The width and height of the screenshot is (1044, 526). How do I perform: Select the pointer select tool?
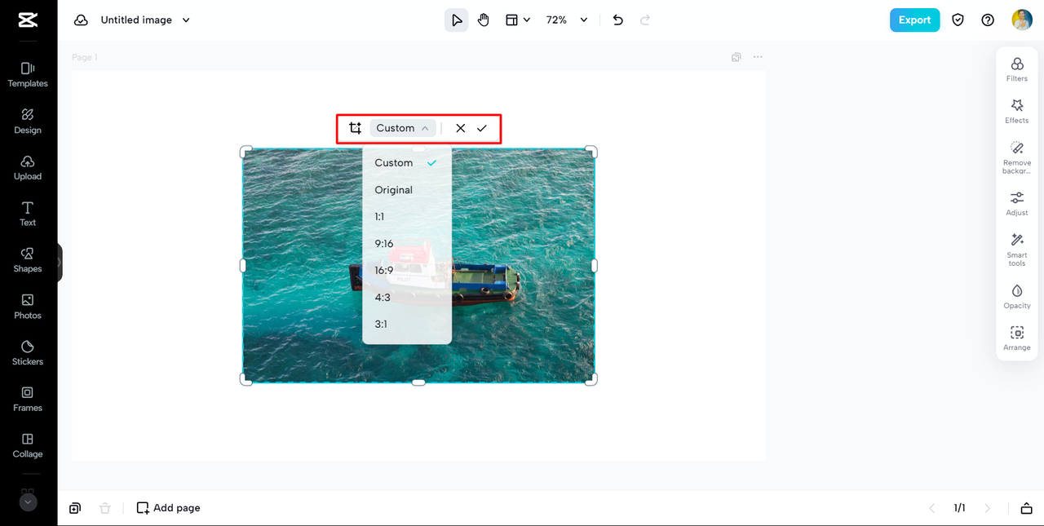457,20
